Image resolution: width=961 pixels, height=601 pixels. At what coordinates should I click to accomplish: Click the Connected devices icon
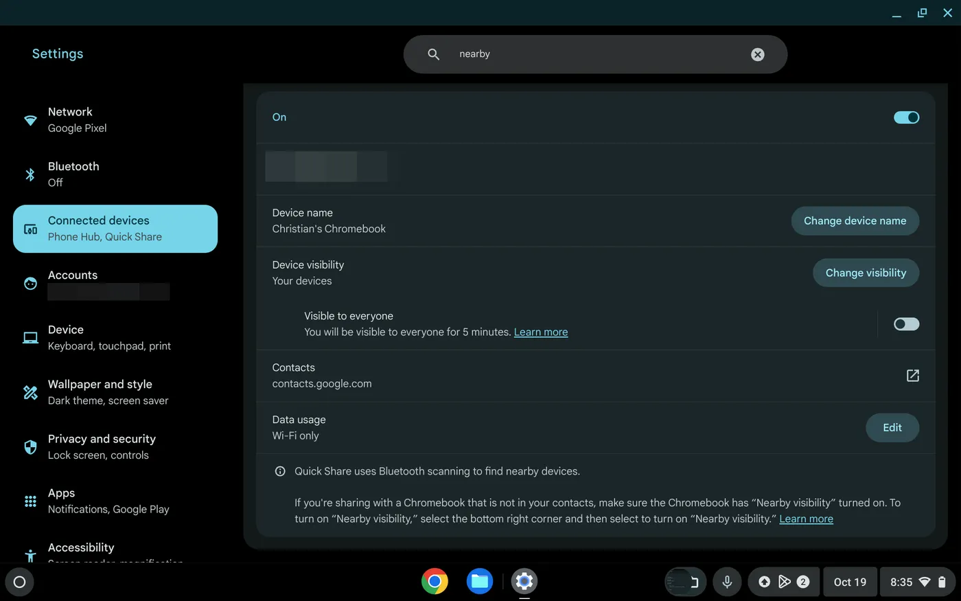[30, 229]
